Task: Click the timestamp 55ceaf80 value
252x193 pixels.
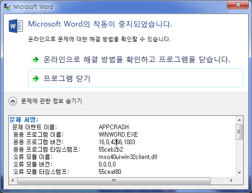Action: click(110, 172)
